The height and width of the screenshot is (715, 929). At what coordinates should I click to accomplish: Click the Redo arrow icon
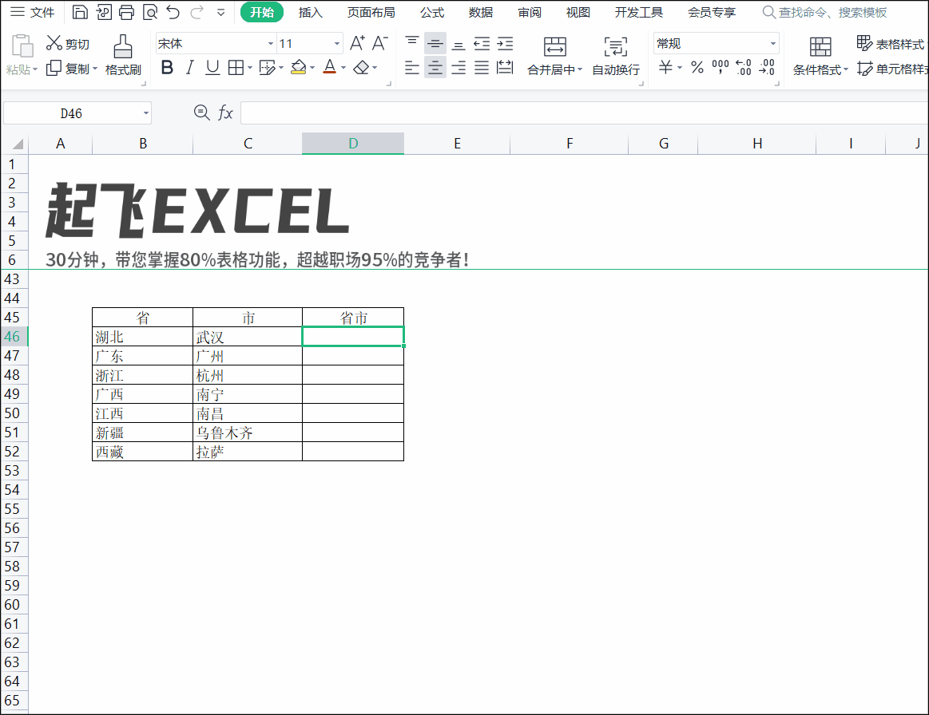tap(197, 12)
